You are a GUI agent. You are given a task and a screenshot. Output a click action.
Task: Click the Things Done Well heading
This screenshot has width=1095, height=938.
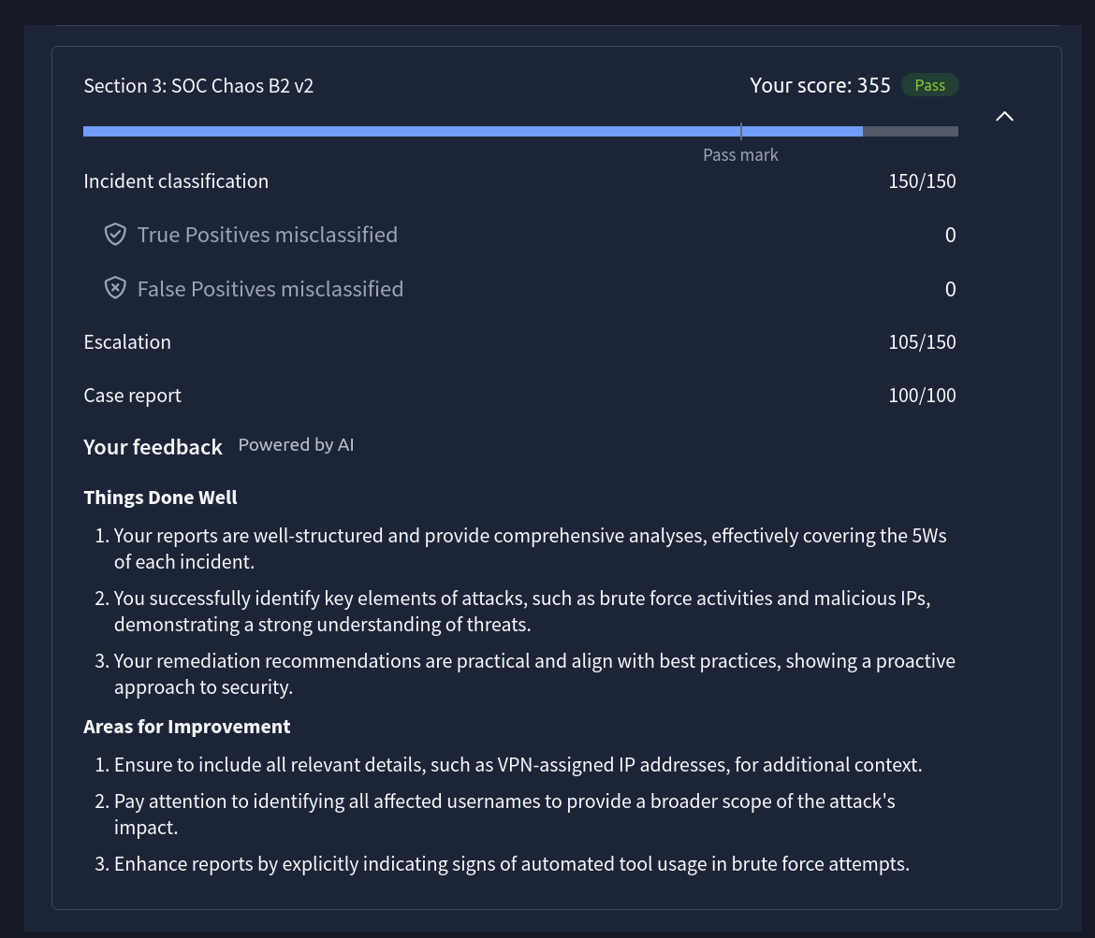tap(160, 498)
